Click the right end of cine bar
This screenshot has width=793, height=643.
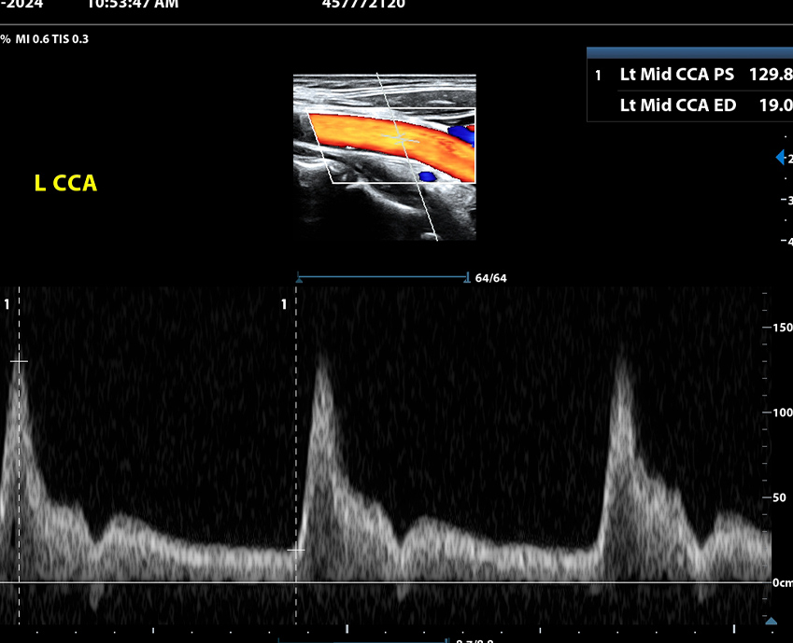466,277
